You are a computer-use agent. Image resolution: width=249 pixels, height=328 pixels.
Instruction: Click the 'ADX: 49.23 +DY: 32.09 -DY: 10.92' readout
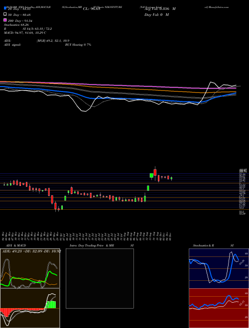tap(31, 251)
